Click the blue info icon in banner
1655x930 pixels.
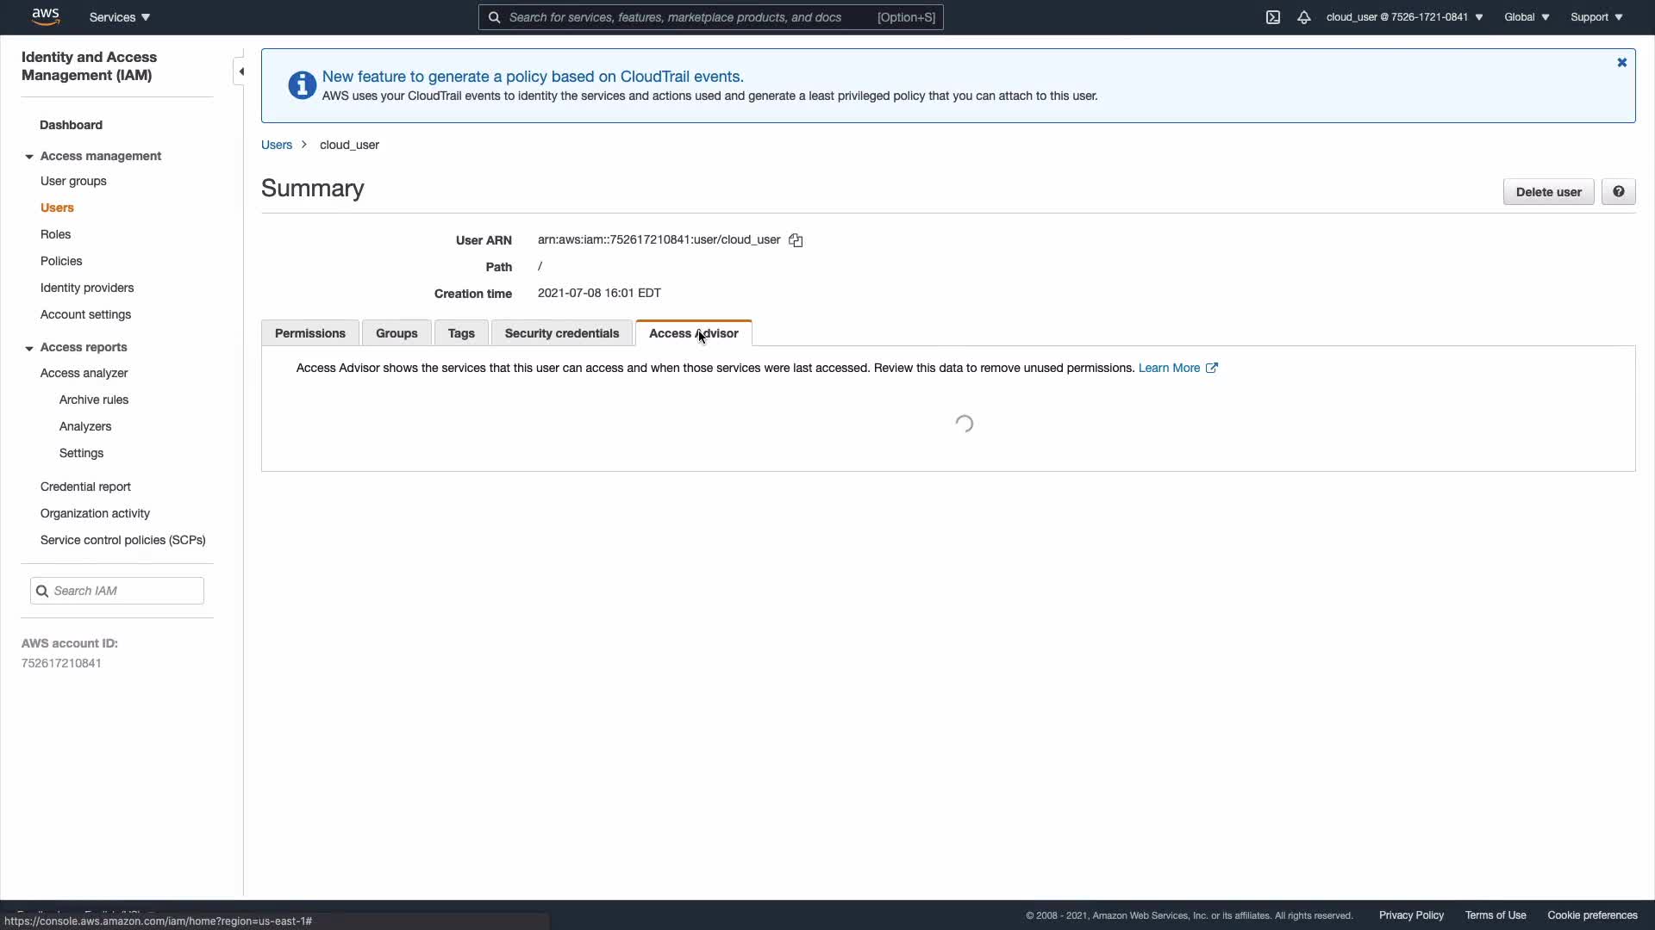point(302,85)
